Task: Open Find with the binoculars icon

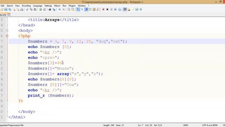Action: pos(50,10)
